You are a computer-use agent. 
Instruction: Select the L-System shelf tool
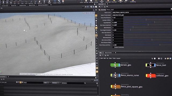pos(55,2)
